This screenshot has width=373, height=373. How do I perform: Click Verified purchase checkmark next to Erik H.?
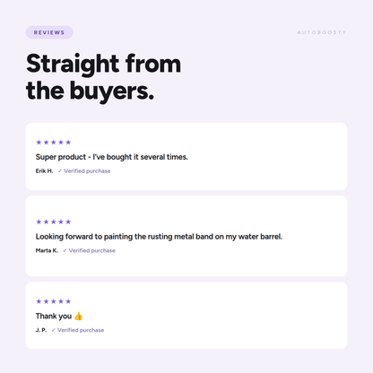coord(60,171)
